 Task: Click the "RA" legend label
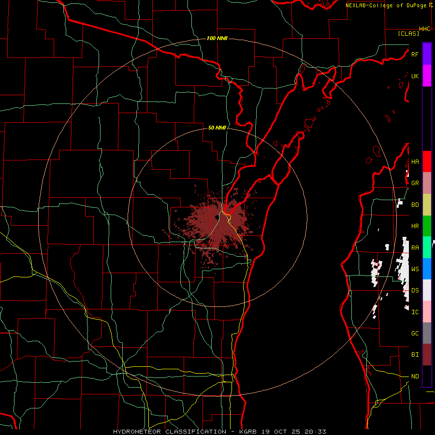tap(415, 248)
